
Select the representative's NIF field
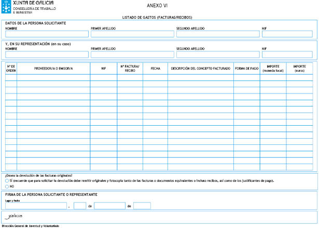[287, 55]
